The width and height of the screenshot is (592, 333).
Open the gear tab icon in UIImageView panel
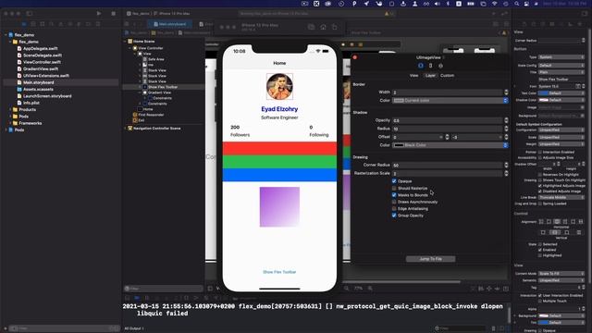440,66
